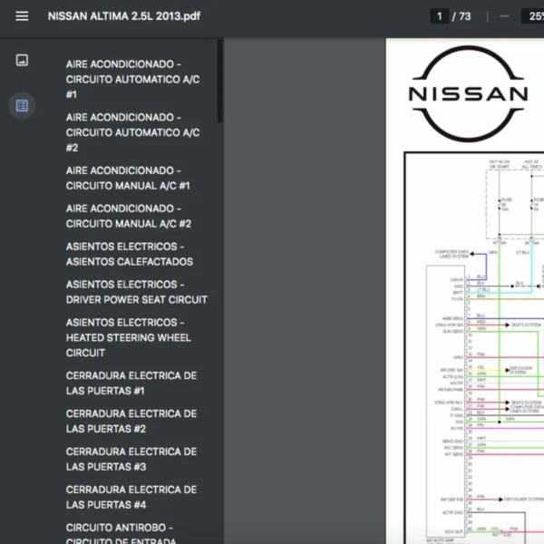Viewport: 544px width, 544px height.
Task: Navigate to Cerradura Electrica de las Puertas #2
Action: pyautogui.click(x=131, y=421)
